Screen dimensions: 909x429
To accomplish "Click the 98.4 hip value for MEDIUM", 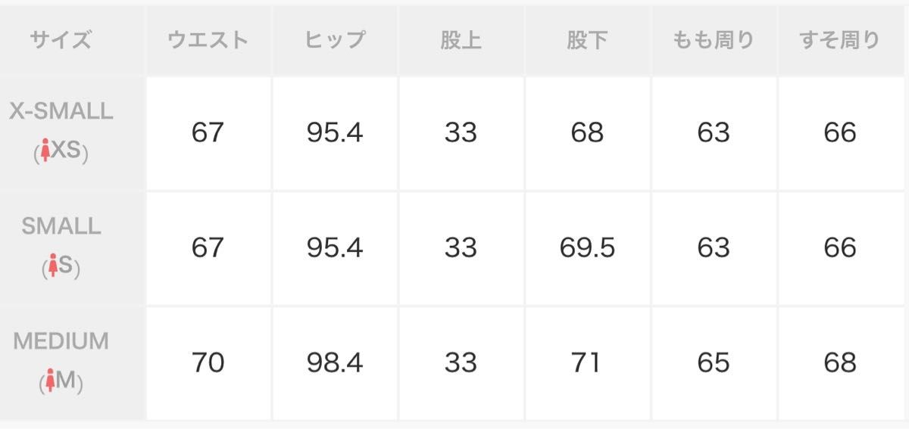I will point(335,363).
